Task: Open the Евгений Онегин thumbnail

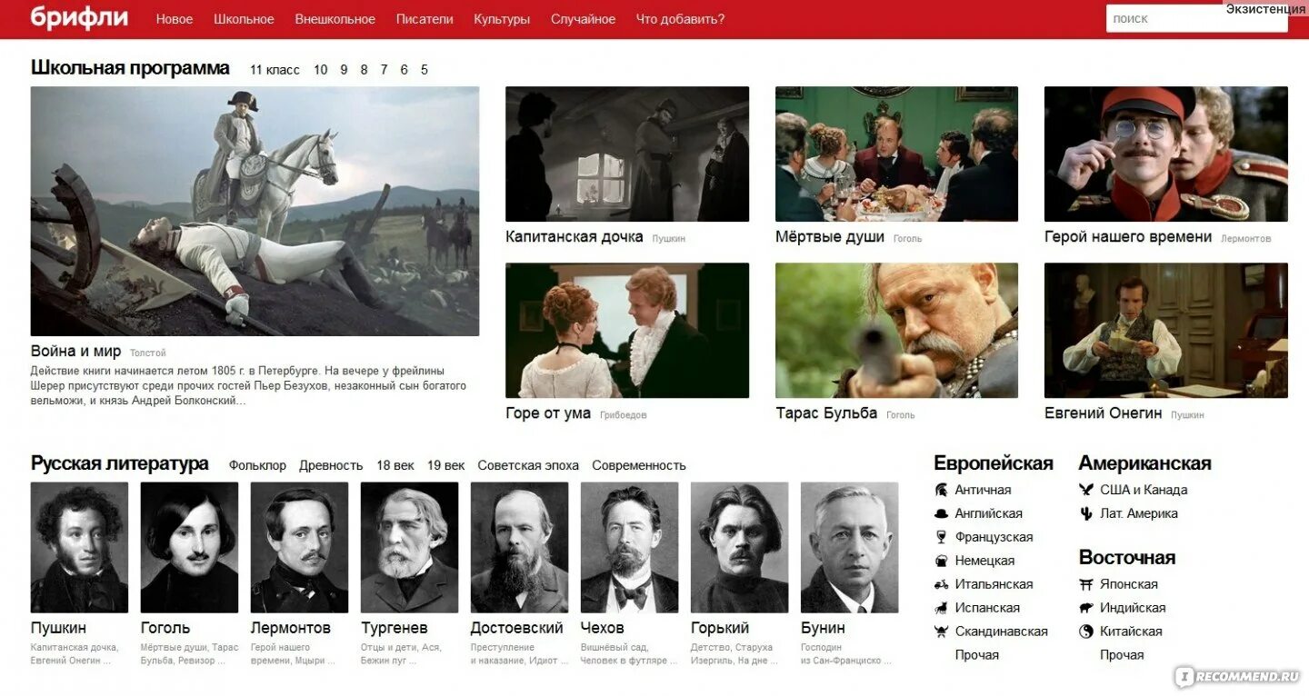Action: pos(1166,330)
